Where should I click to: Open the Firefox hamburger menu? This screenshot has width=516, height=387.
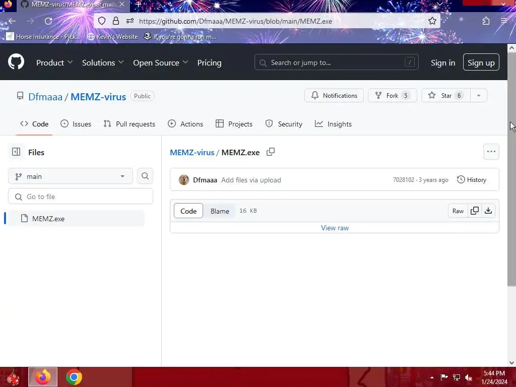coord(504,21)
